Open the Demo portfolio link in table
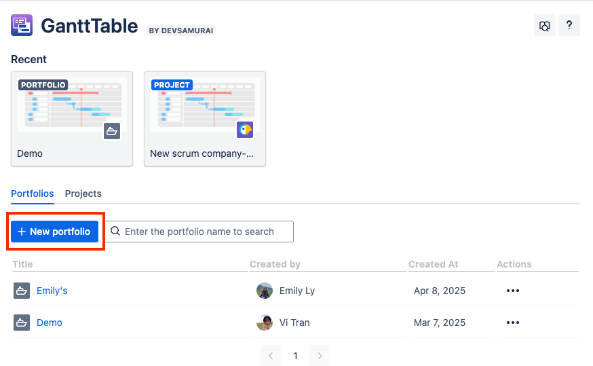This screenshot has width=593, height=366. [50, 323]
